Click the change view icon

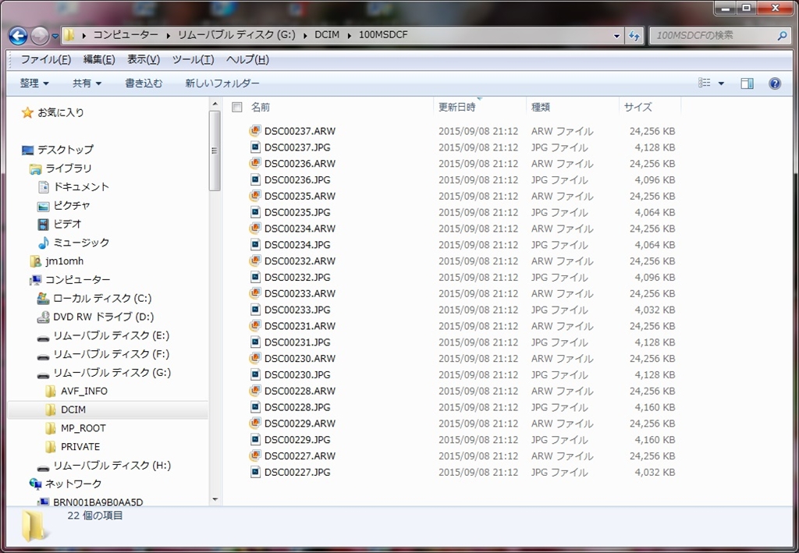[x=705, y=83]
